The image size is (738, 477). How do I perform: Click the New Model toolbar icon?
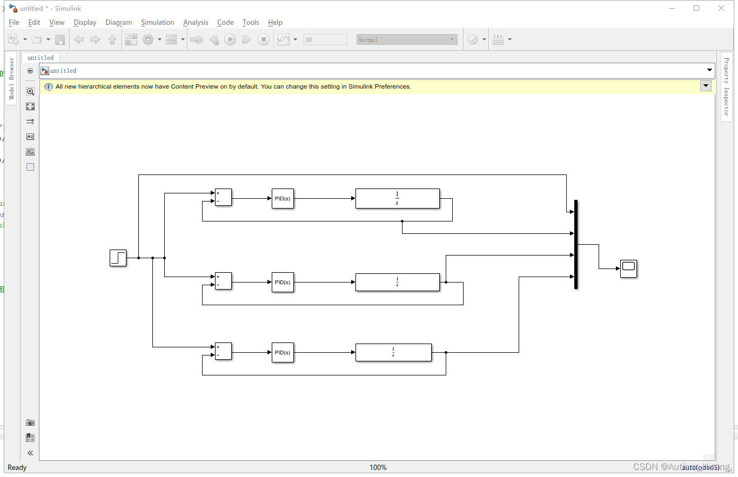click(14, 39)
